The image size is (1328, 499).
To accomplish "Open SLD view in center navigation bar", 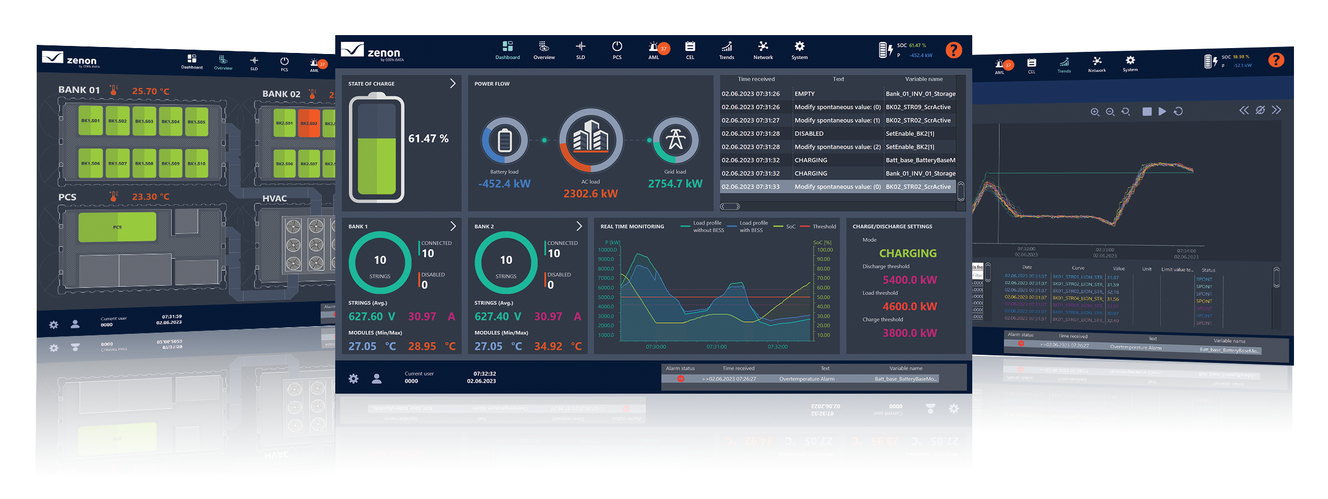I will coord(580,50).
